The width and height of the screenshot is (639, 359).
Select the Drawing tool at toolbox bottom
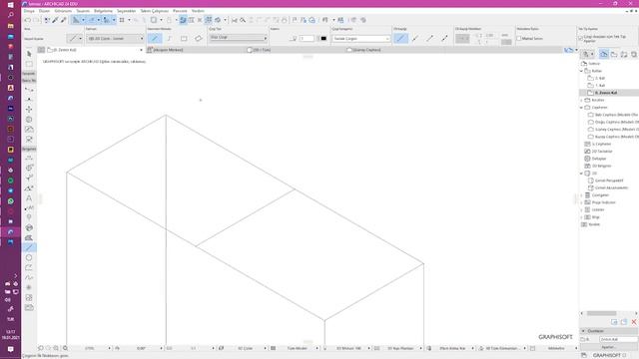click(x=29, y=308)
